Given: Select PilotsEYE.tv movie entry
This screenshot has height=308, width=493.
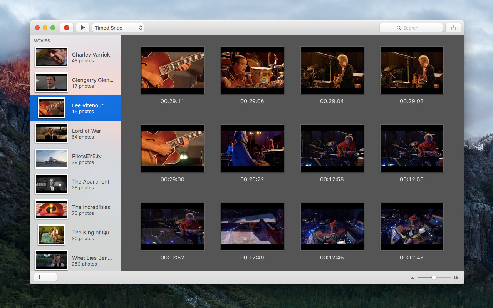Looking at the screenshot, I should 75,159.
